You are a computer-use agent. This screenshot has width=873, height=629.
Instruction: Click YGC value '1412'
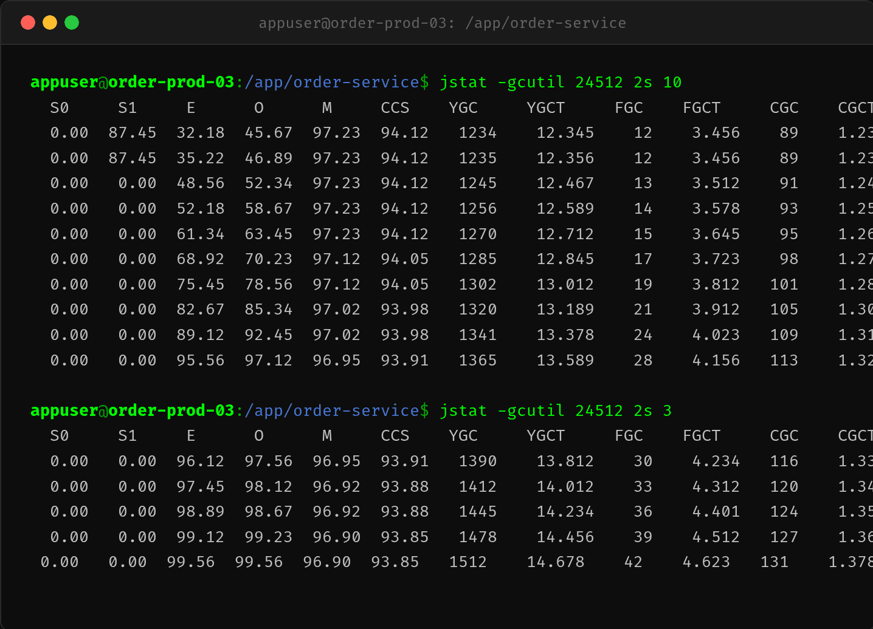[478, 486]
